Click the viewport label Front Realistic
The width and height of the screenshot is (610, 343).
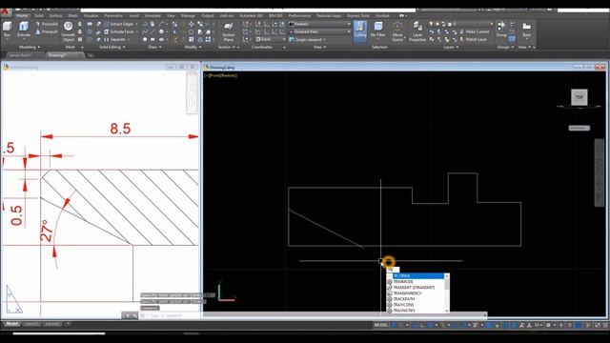tap(220, 75)
